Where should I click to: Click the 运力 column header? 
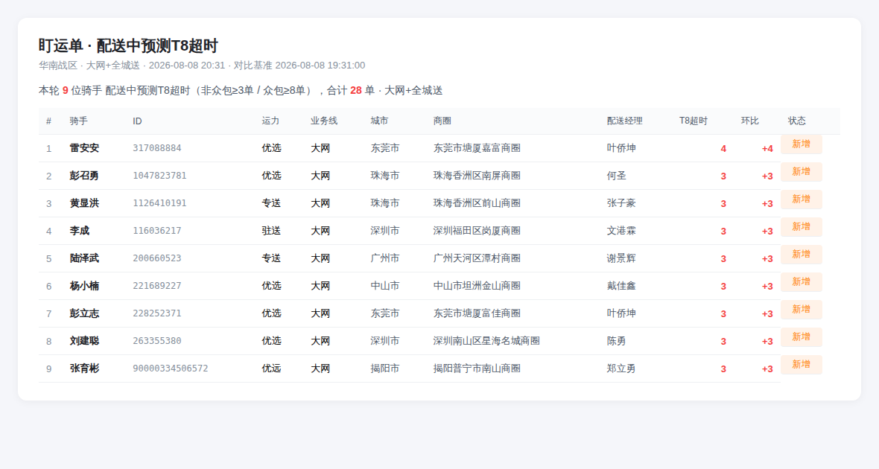tap(270, 121)
